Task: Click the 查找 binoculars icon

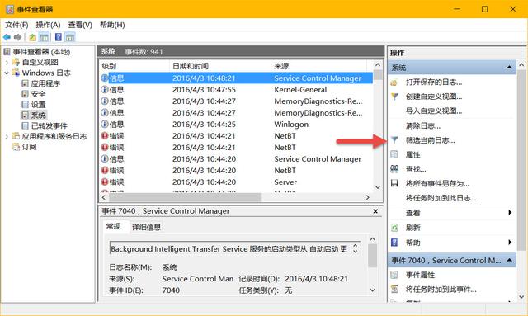Action: click(394, 169)
